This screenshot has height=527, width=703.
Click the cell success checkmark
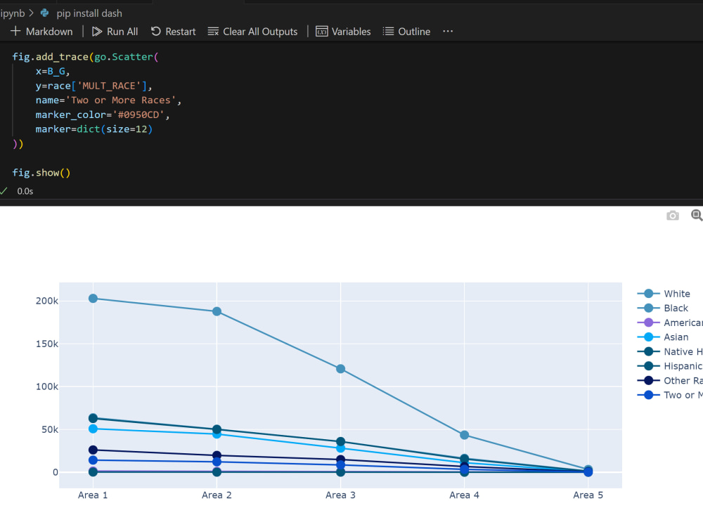tap(4, 191)
